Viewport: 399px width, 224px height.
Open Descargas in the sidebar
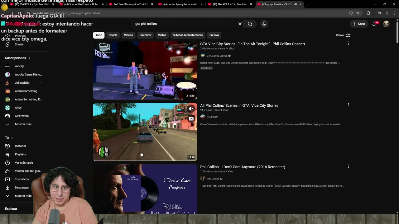[22, 188]
